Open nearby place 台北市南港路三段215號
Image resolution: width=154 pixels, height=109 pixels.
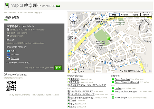tap(81, 97)
